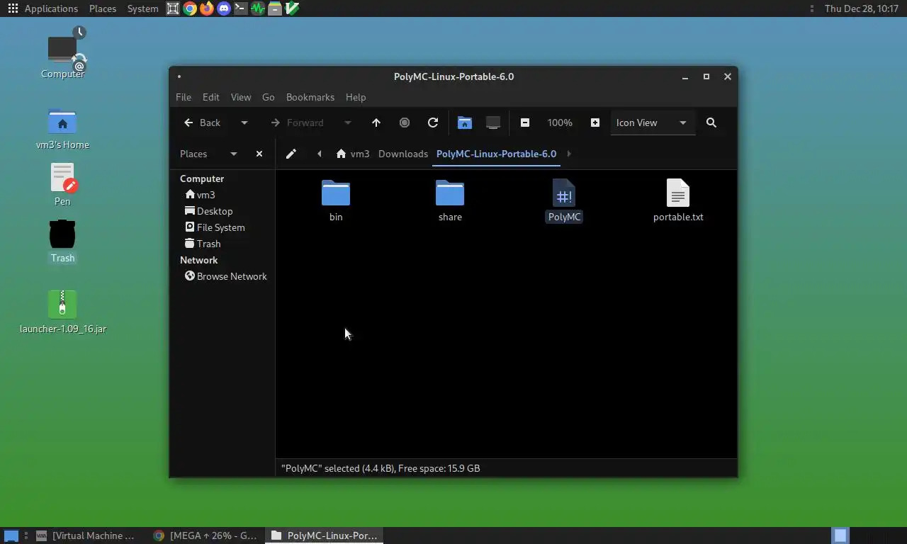The image size is (907, 544).
Task: Open the Bookmarks menu
Action: click(x=310, y=97)
